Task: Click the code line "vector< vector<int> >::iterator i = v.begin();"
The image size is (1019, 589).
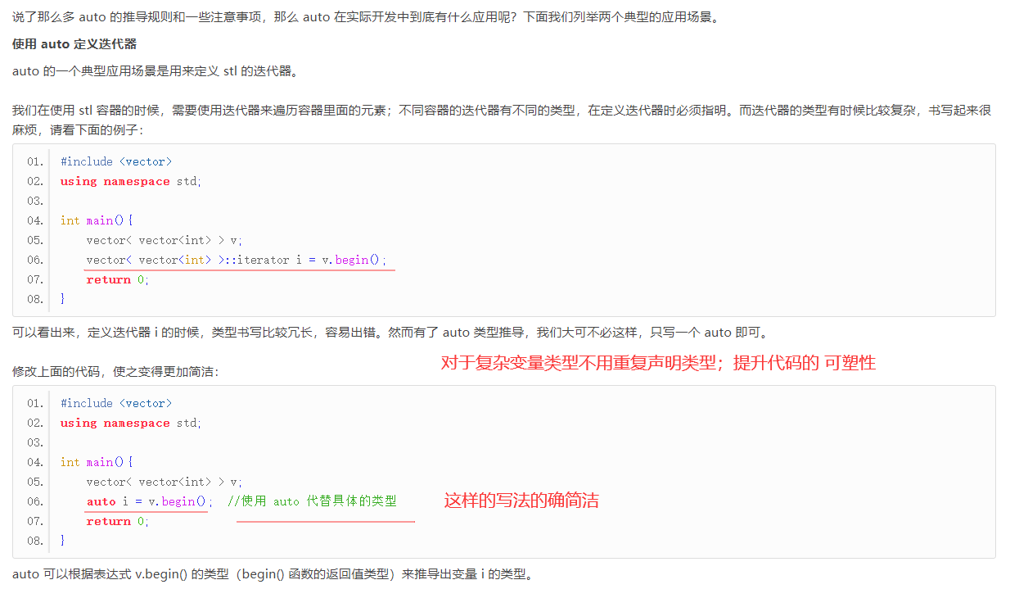Action: pos(237,260)
